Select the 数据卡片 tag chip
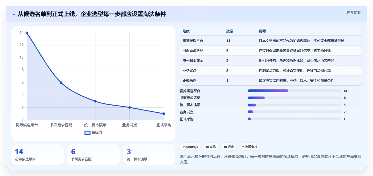 (x=250, y=147)
